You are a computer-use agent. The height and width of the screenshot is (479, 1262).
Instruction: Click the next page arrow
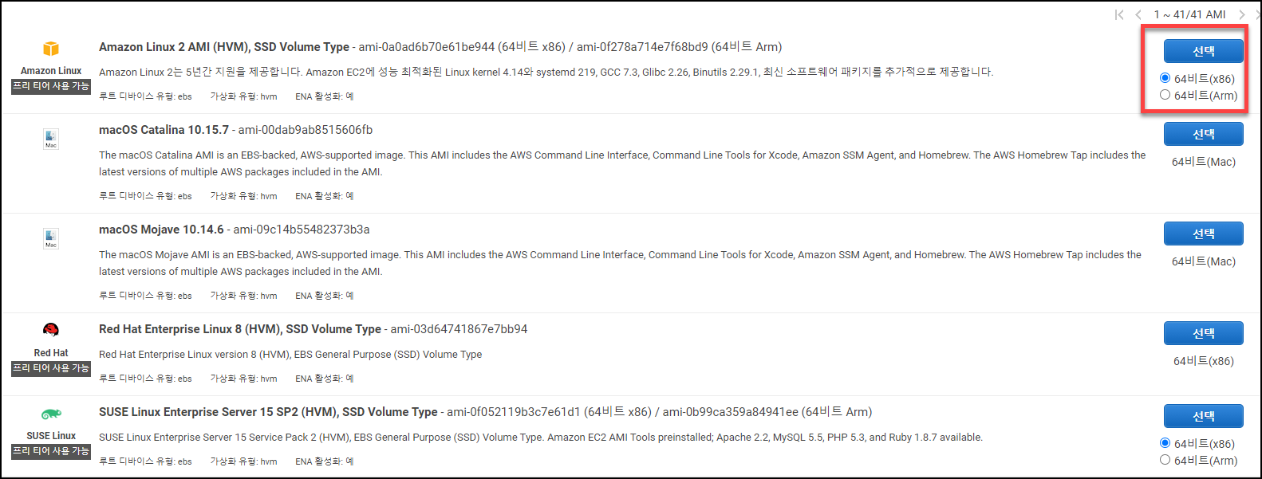click(1241, 14)
